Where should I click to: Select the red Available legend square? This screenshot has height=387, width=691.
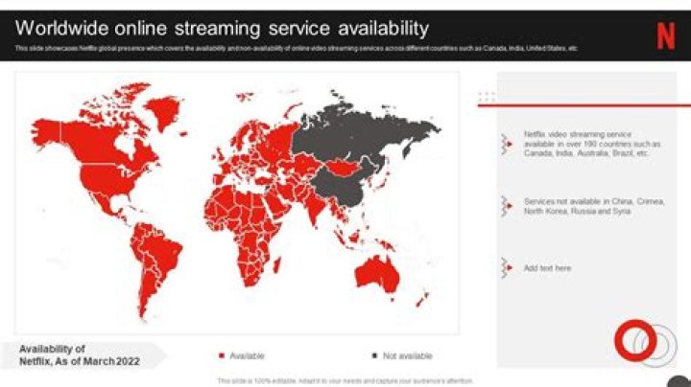pos(222,355)
